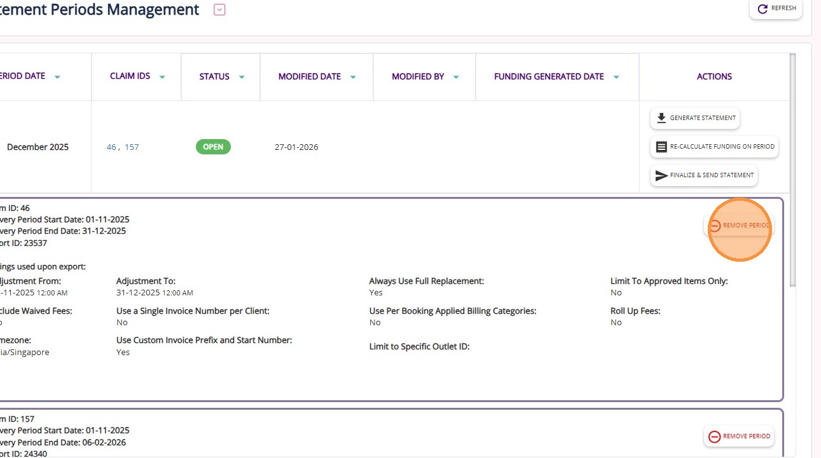This screenshot has width=821, height=458.
Task: Click the "Always Use Full Replacement:" label
Action: point(427,281)
